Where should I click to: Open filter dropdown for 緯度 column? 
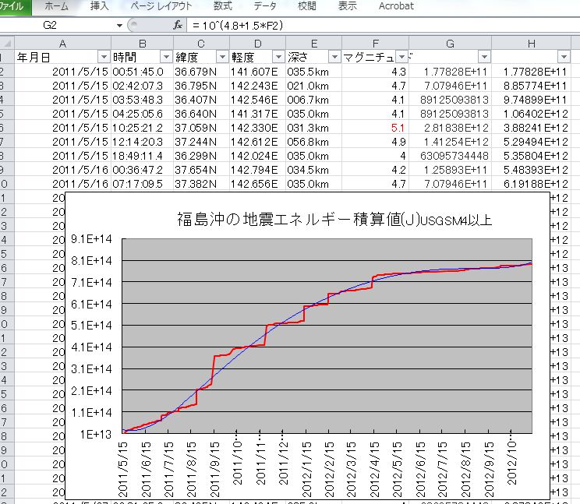click(x=221, y=57)
